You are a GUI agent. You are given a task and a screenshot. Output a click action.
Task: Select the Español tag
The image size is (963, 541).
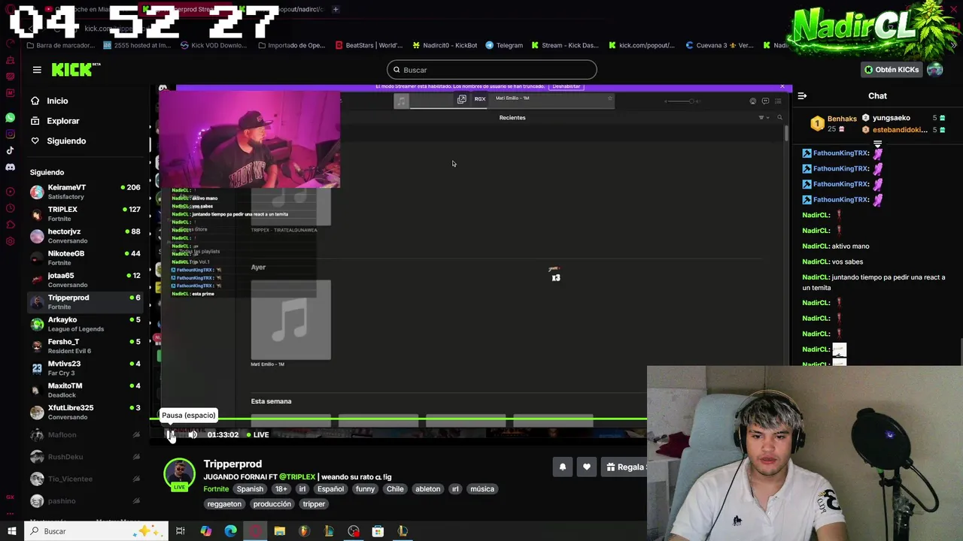click(x=330, y=489)
